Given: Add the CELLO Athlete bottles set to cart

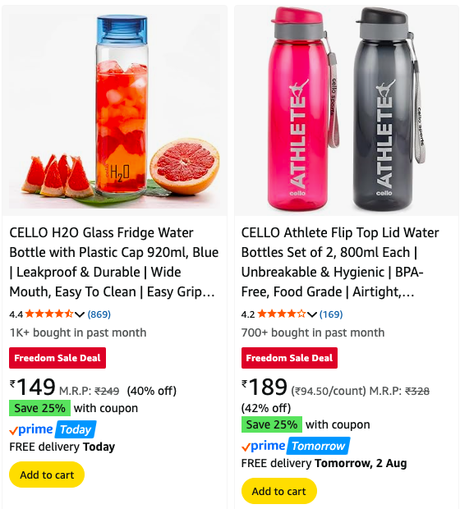Looking at the screenshot, I should [x=278, y=491].
